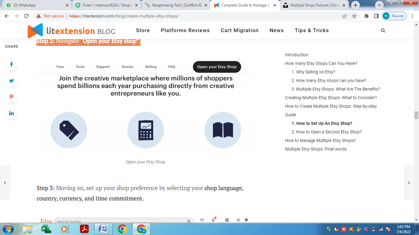
Task: Open Adobe Acrobat Reader from taskbar
Action: [x=84, y=229]
